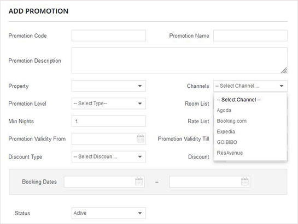This screenshot has height=224, width=298.
Task: Open the Discount Type dropdown
Action: point(109,157)
